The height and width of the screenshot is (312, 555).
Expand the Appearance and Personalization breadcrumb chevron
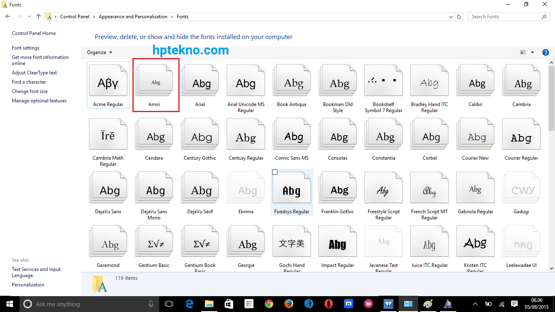[x=172, y=17]
